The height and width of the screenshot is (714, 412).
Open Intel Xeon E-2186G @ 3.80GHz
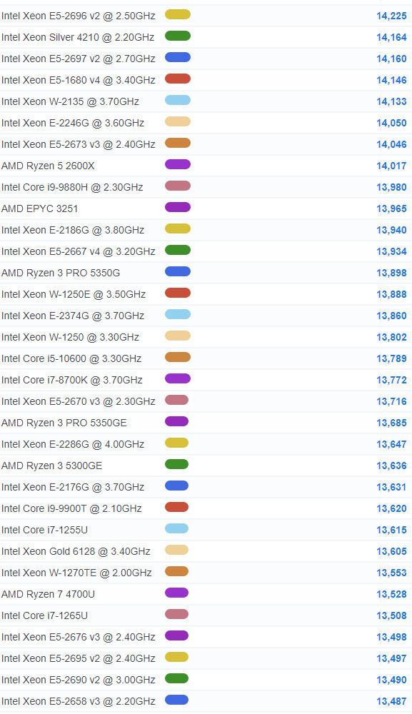pyautogui.click(x=73, y=230)
